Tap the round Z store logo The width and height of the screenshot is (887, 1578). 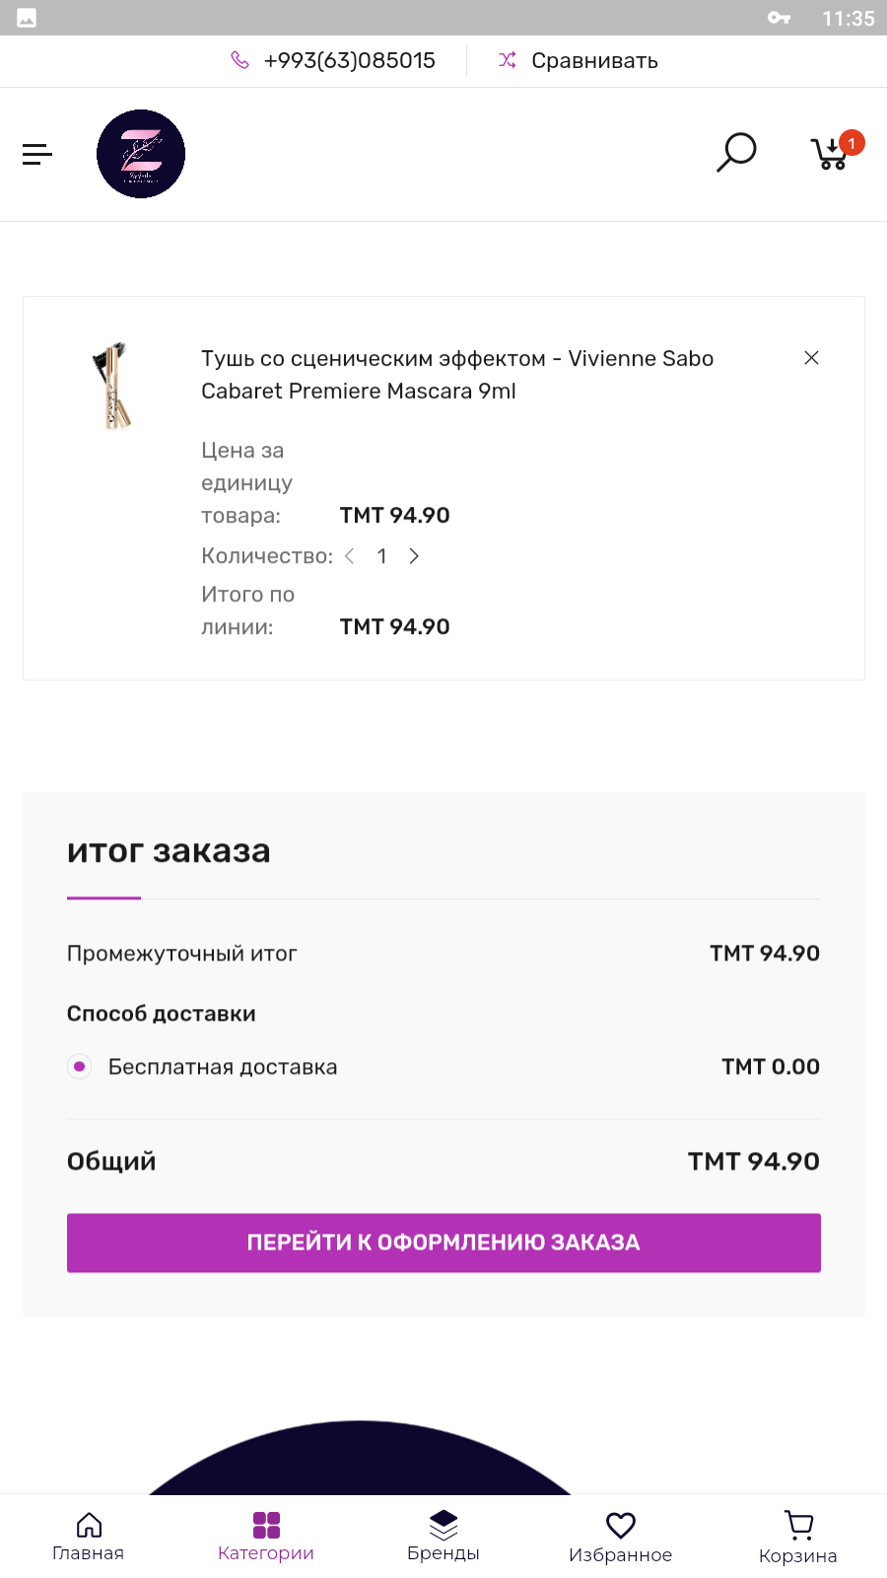click(141, 154)
